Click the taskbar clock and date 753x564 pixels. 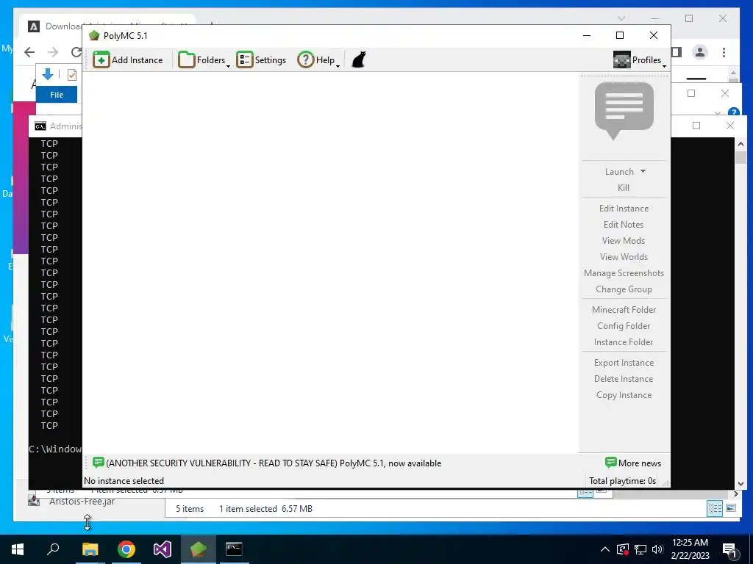(x=690, y=549)
